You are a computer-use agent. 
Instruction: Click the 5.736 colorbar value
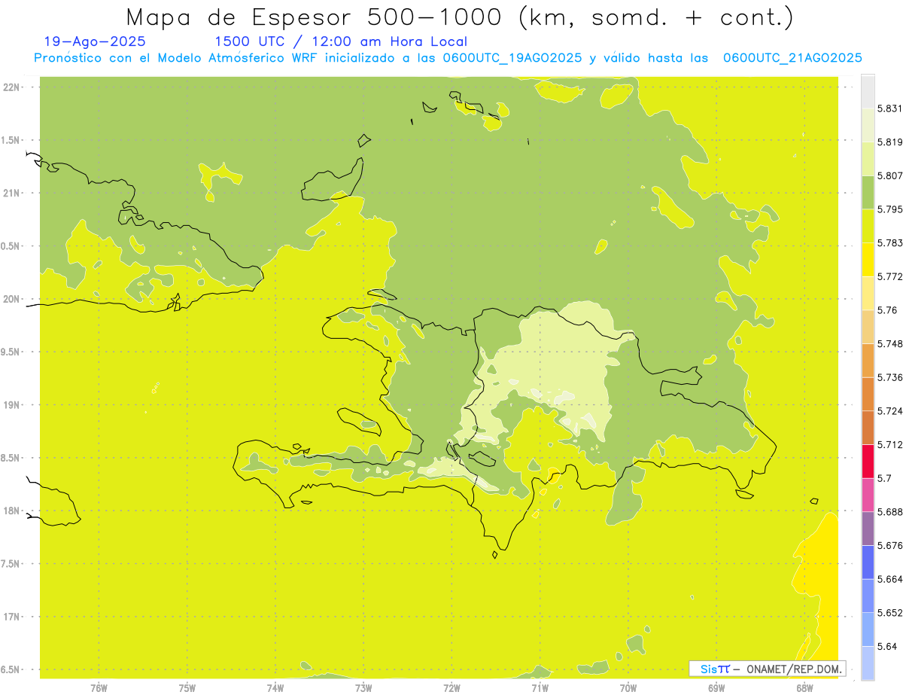click(x=891, y=377)
